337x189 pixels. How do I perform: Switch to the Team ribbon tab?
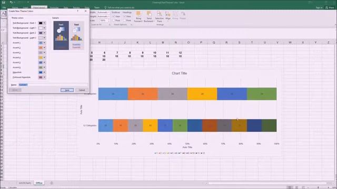coord(97,7)
